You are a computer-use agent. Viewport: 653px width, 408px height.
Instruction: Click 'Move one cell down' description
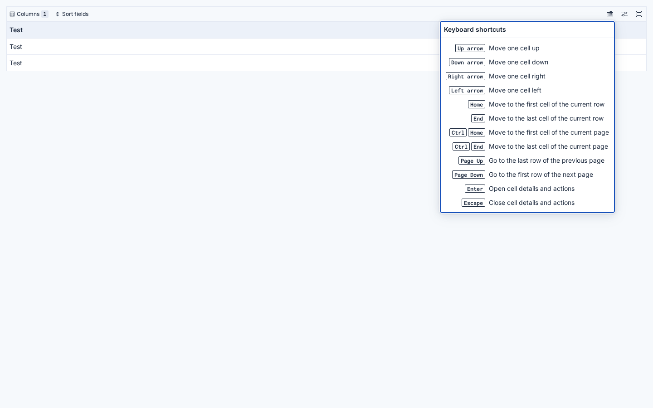point(518,62)
